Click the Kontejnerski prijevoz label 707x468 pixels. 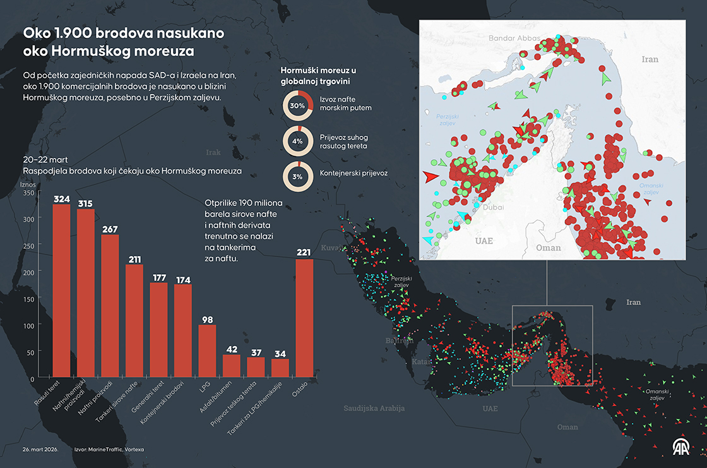[354, 172]
